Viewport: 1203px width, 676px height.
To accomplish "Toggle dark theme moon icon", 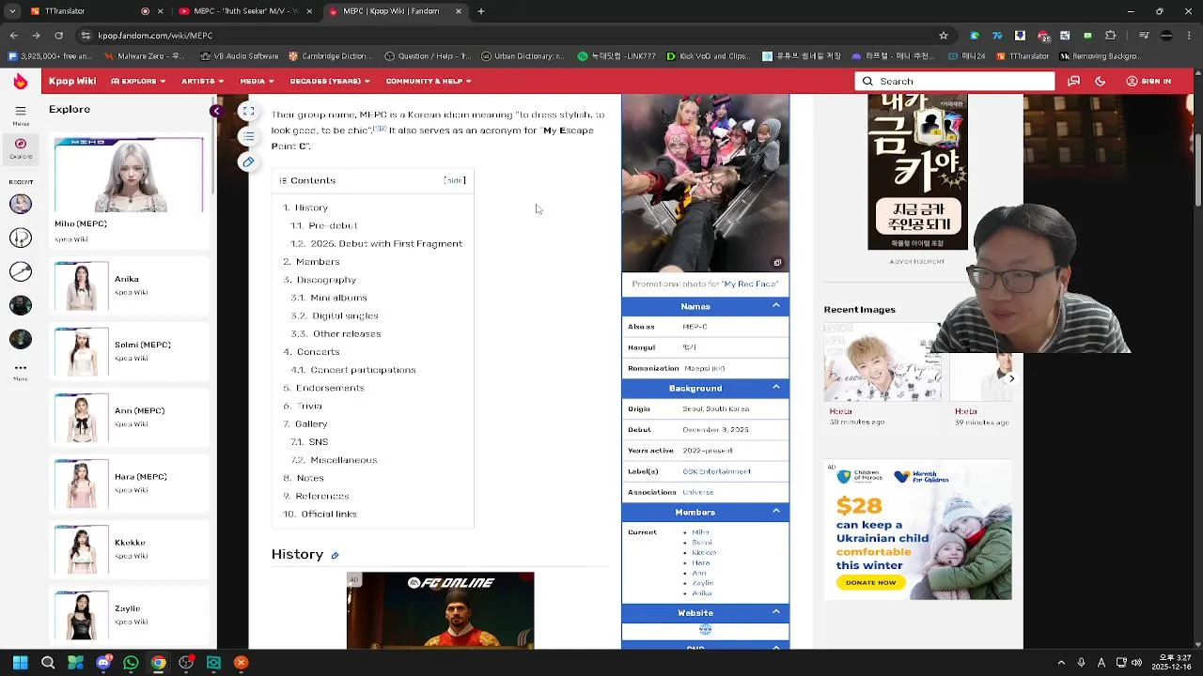I will coord(1100,81).
